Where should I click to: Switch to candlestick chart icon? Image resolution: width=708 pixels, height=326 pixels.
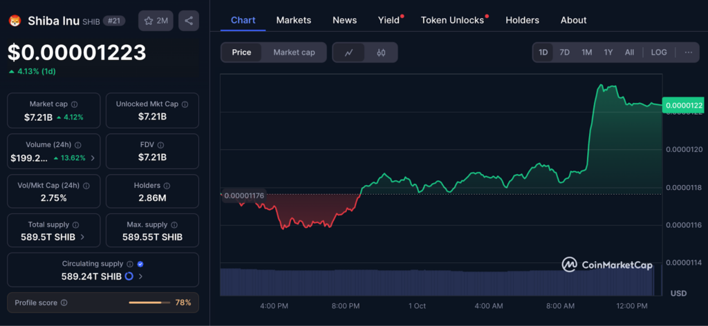(x=381, y=52)
